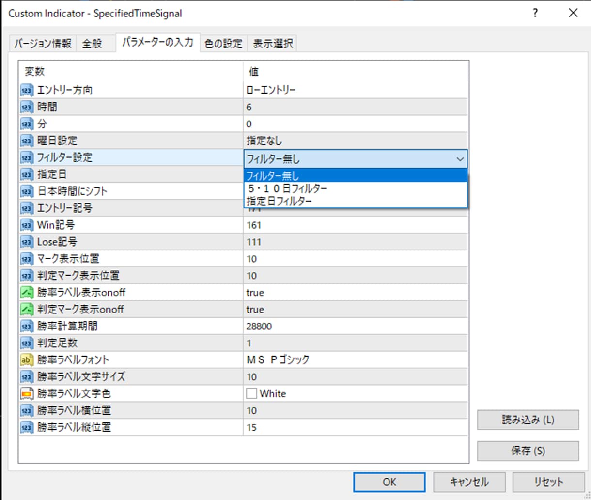Click true value of 判定マーク表示onoff

(x=255, y=310)
